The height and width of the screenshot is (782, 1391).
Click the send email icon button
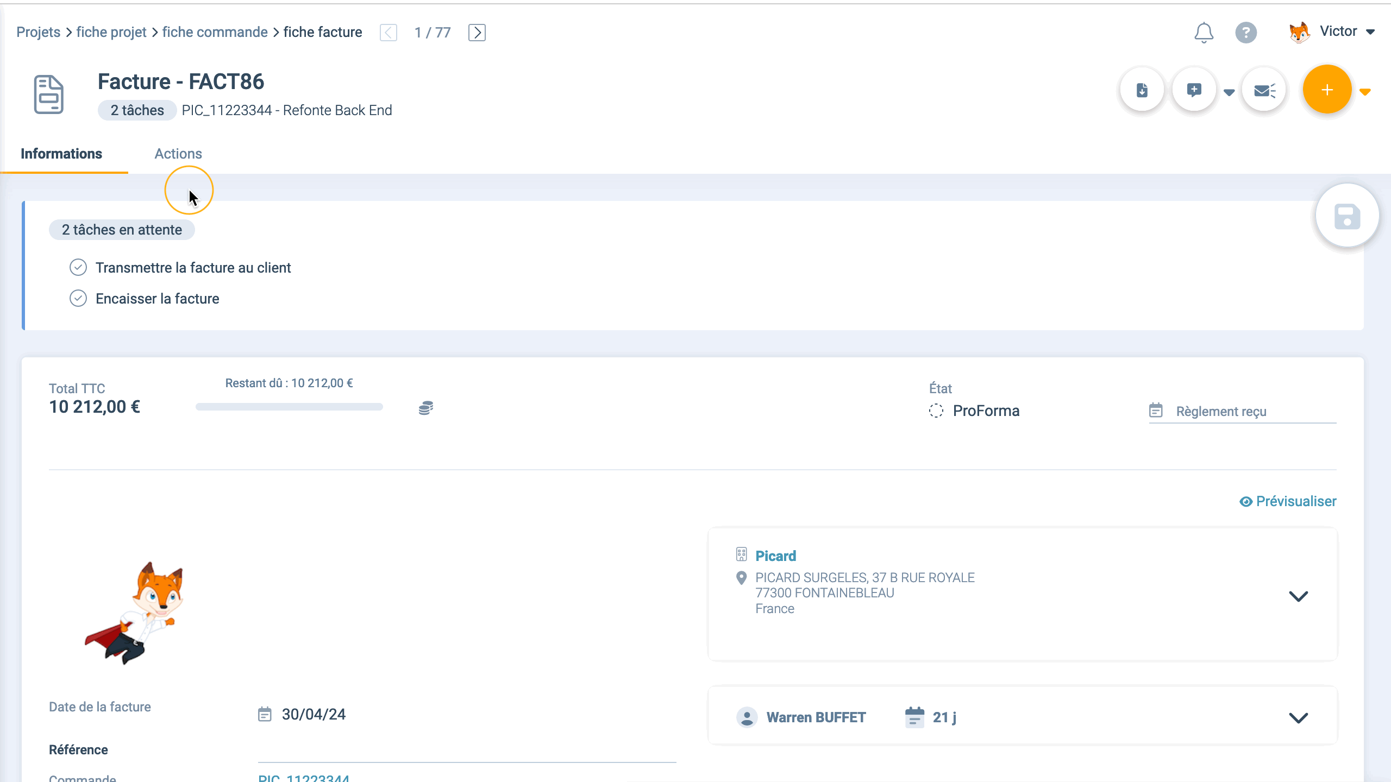tap(1264, 90)
